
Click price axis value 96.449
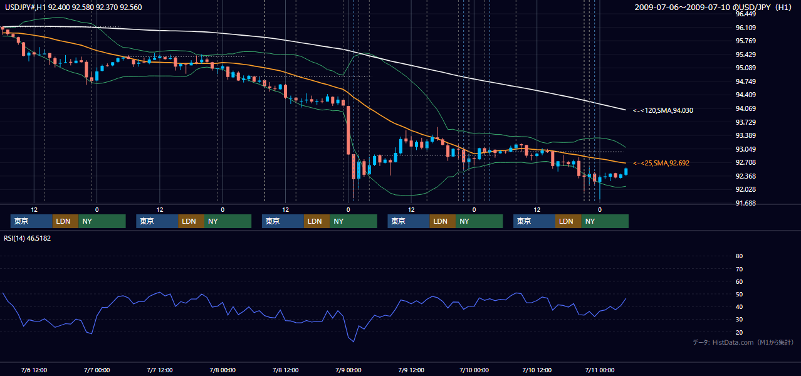745,14
